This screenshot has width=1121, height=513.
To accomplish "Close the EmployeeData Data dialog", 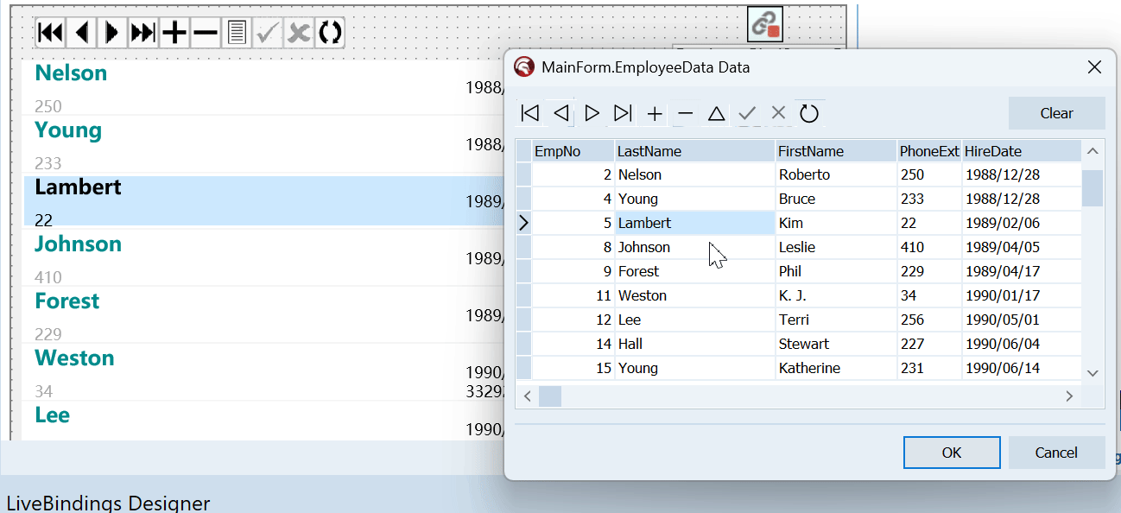I will pyautogui.click(x=1093, y=67).
